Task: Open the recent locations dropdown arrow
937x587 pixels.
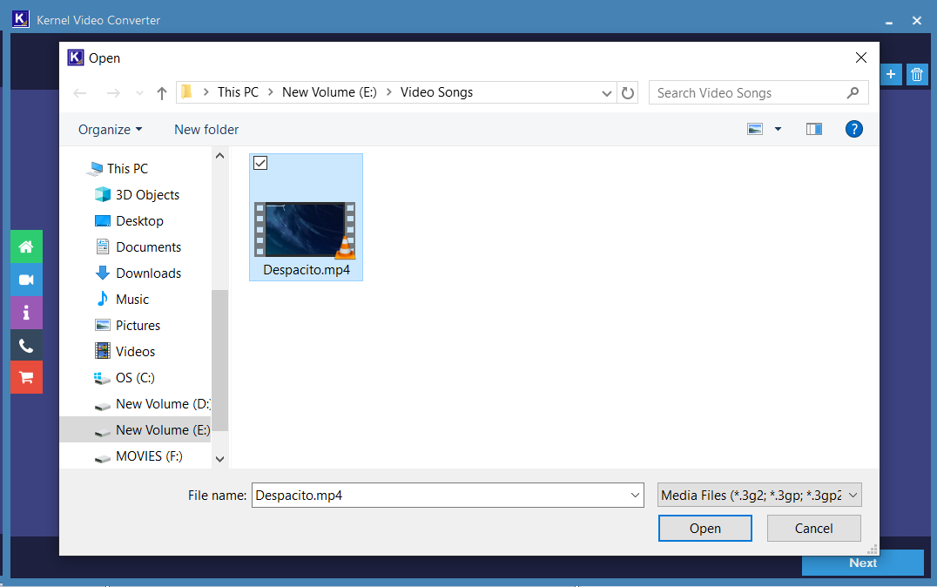Action: (x=140, y=93)
